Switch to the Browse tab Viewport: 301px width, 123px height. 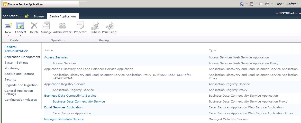point(39,16)
